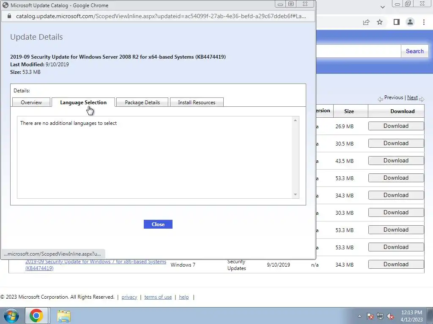433x324 pixels.
Task: Click the muted volume icon in tray
Action: 390,316
